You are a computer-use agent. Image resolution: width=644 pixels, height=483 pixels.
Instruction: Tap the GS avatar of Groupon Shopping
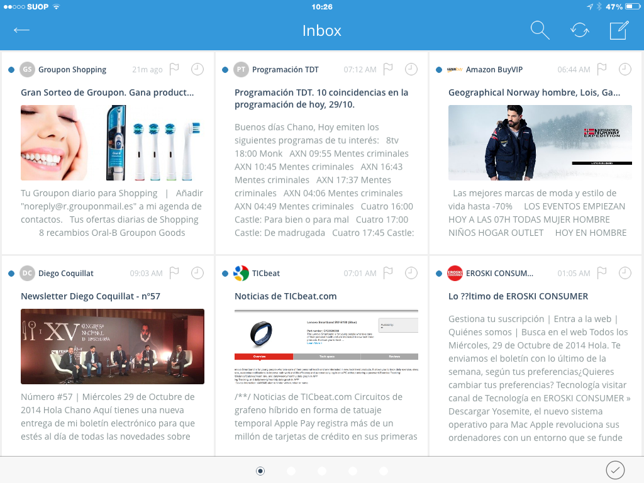point(28,69)
